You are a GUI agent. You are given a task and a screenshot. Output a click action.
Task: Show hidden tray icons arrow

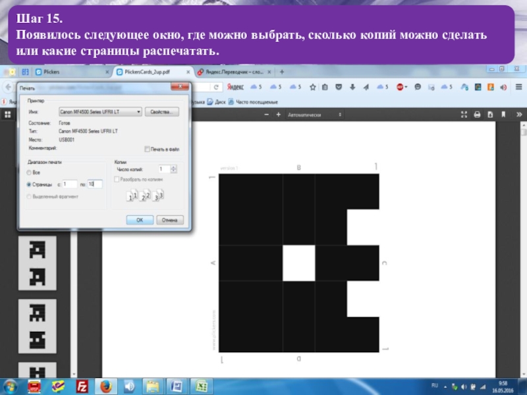pos(445,387)
